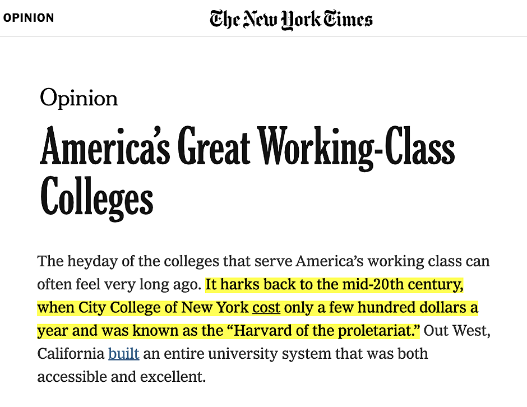Screen dimensions: 527x407
Task: Click the highlighted phrase "mid-20th century"
Action: click(403, 284)
